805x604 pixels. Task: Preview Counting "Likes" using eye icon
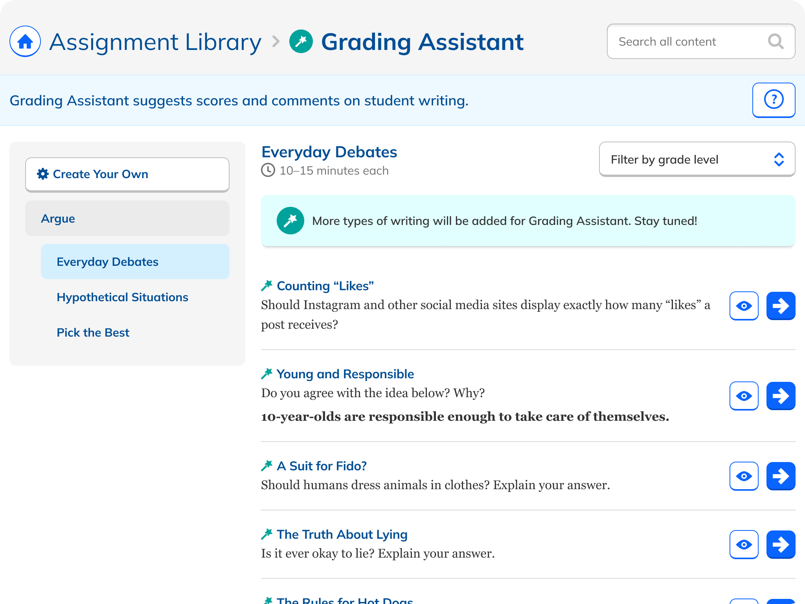coord(744,306)
